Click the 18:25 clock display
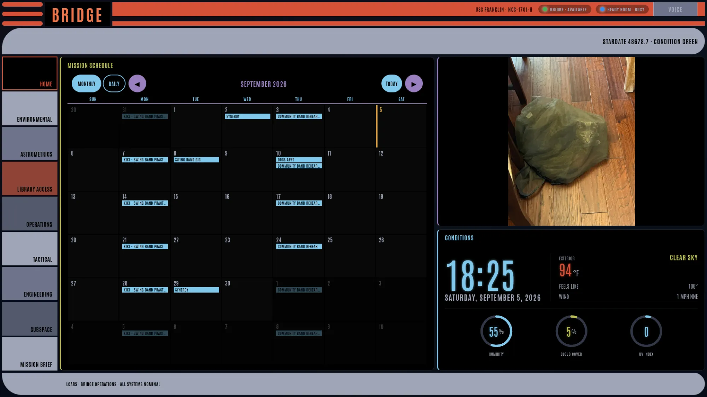Viewport: 707px width, 397px height. click(480, 276)
